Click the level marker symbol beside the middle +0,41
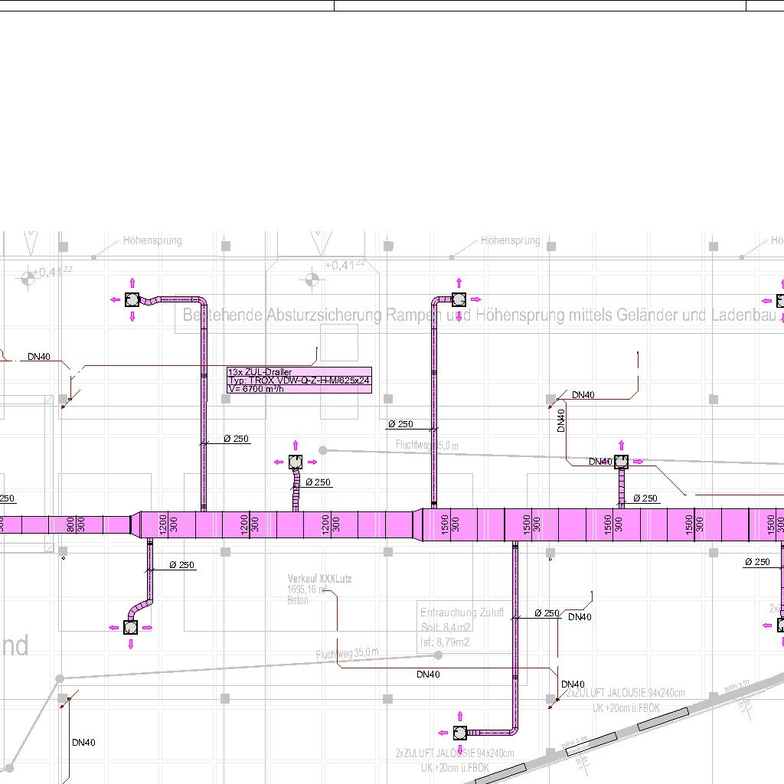Screen dimensions: 784x784 point(312,279)
